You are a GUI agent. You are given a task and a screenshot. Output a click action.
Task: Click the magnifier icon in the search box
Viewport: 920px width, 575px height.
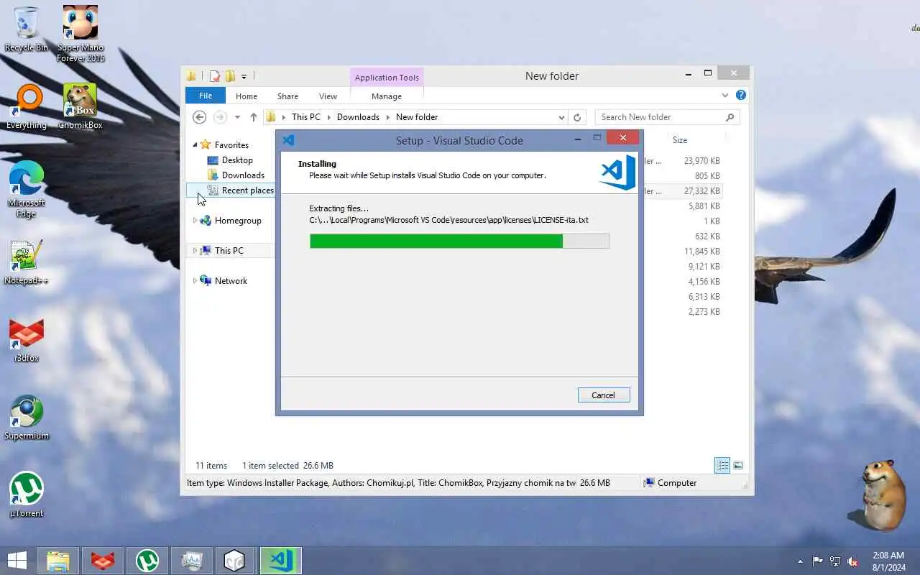point(730,117)
